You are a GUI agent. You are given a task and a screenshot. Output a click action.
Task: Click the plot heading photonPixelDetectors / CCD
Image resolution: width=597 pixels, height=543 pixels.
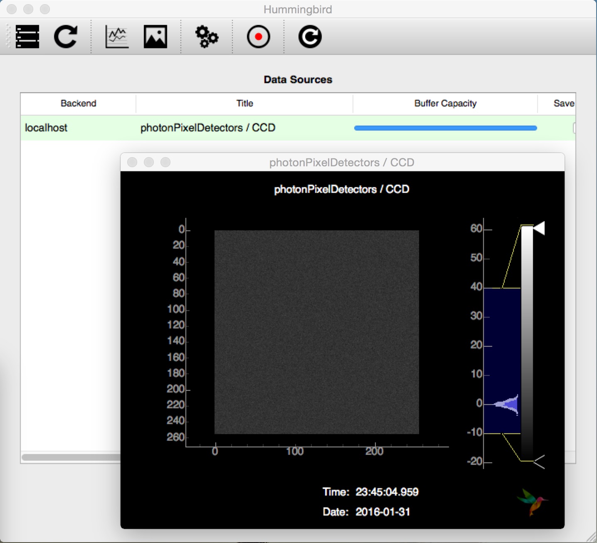[342, 190]
